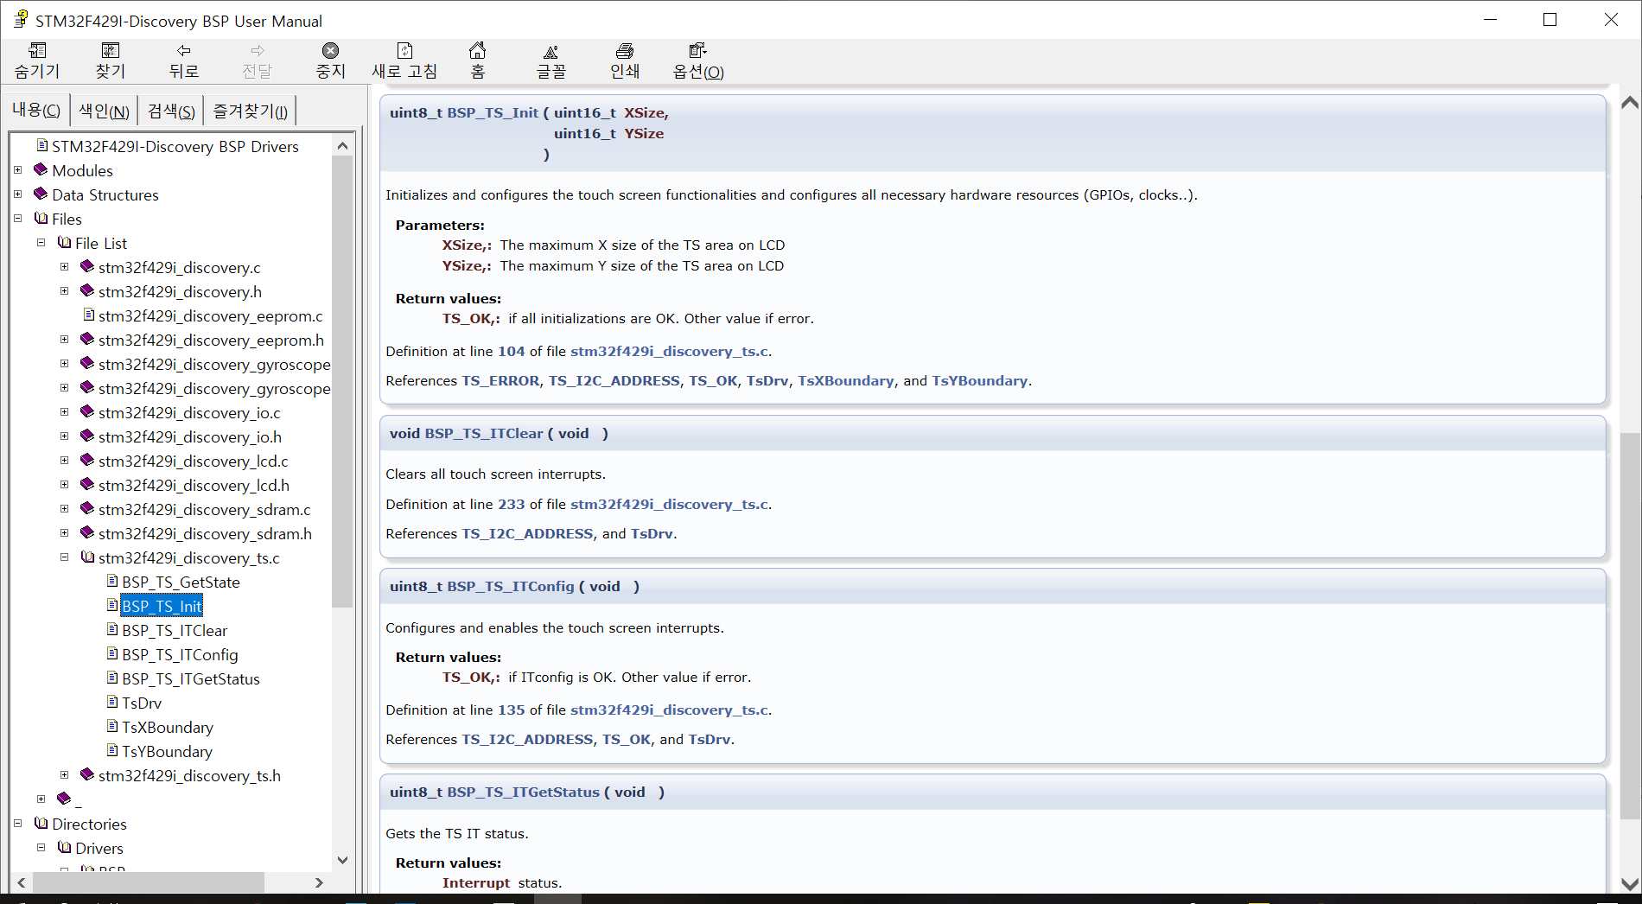Select the Drivers tree item text
This screenshot has width=1642, height=904.
(99, 848)
